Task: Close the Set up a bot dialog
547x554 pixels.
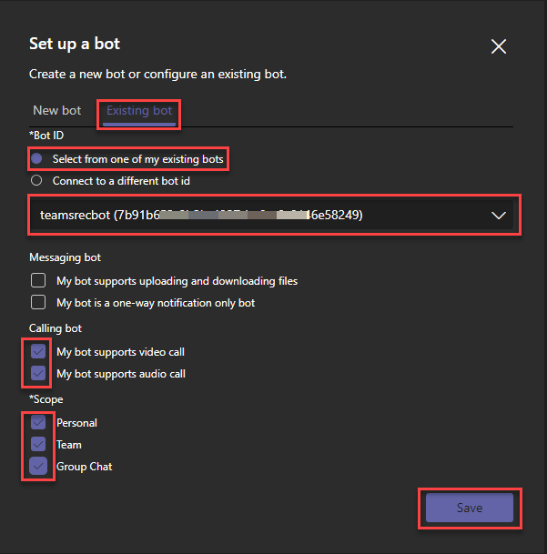Action: point(498,46)
